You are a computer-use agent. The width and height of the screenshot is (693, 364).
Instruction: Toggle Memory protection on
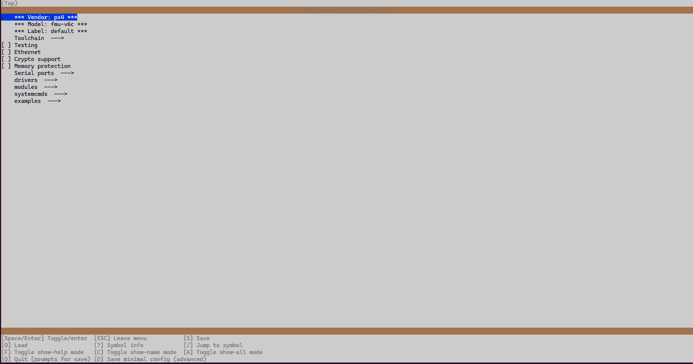pyautogui.click(x=42, y=66)
